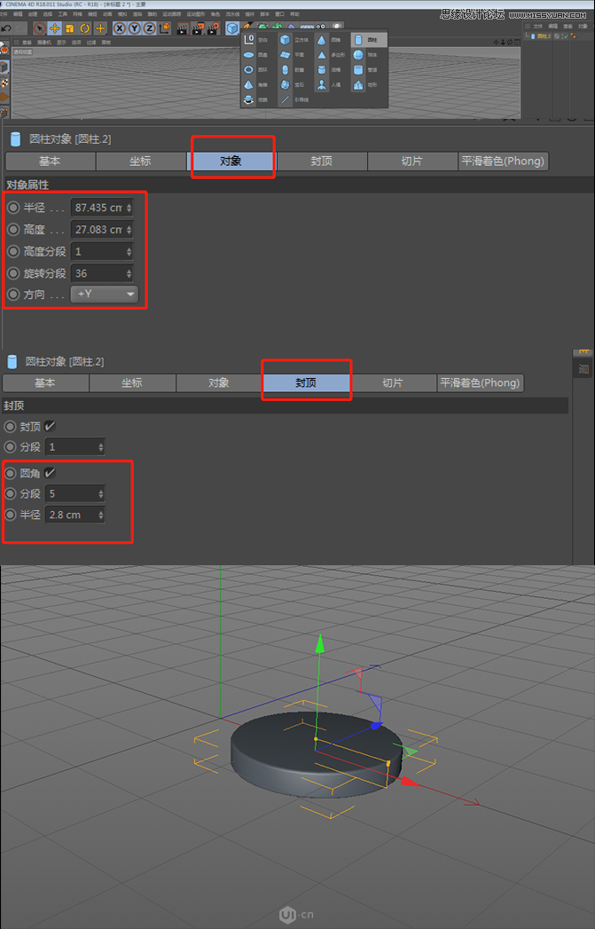595x929 pixels.
Task: Click the 平滑着色(Phong) button in upper panel
Action: coord(503,161)
